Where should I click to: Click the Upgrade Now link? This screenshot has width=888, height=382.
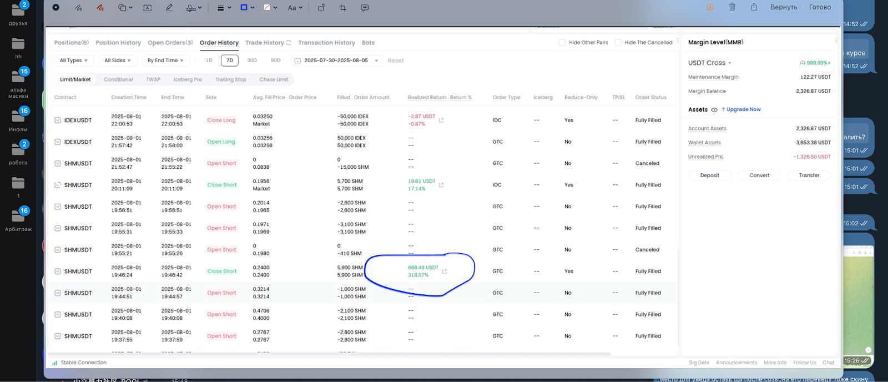741,109
